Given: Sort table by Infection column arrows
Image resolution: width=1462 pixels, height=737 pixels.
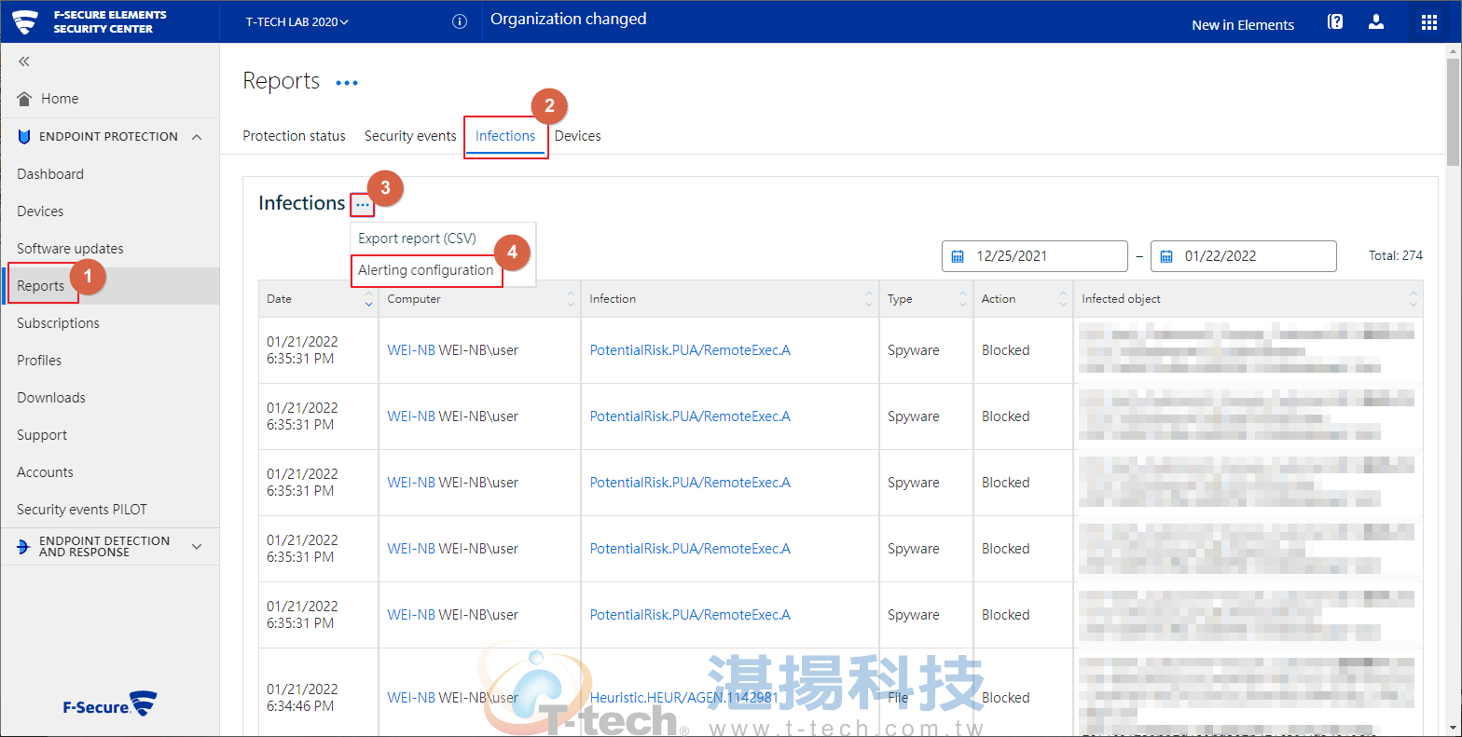Looking at the screenshot, I should click(869, 299).
